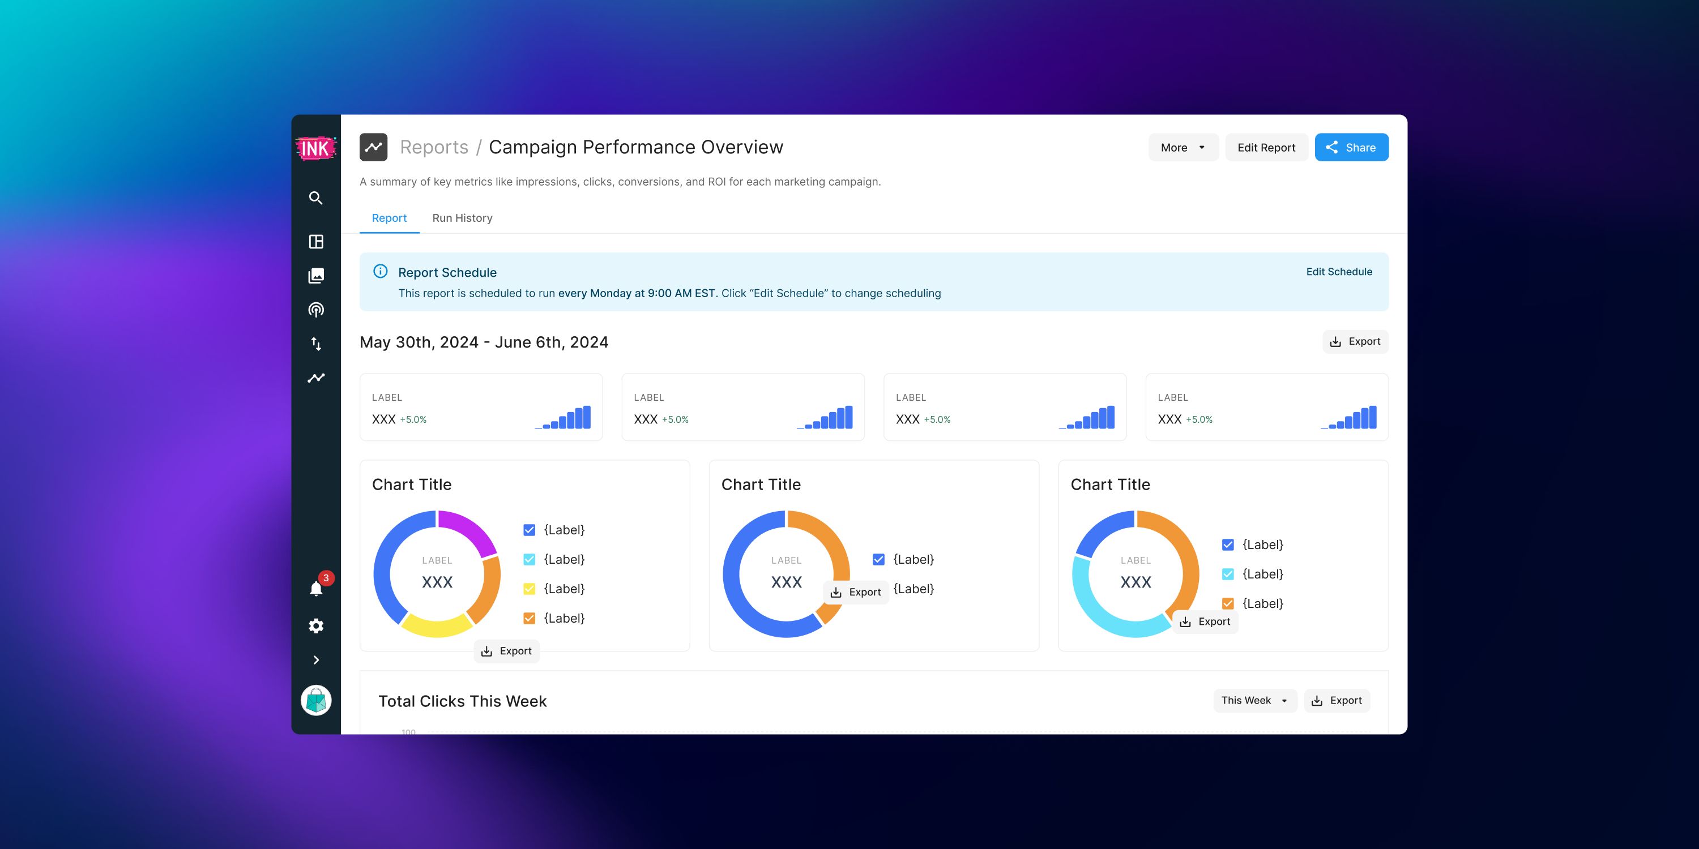
Task: Expand the This Week dropdown
Action: tap(1254, 700)
